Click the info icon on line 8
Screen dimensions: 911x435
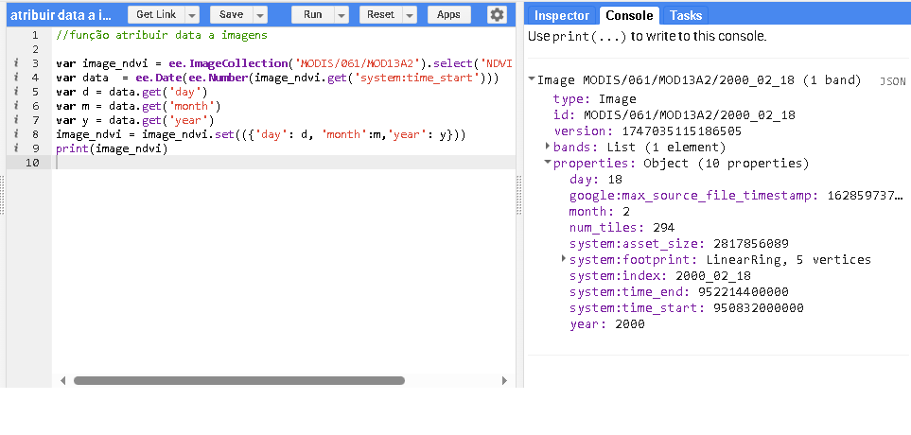coord(18,134)
